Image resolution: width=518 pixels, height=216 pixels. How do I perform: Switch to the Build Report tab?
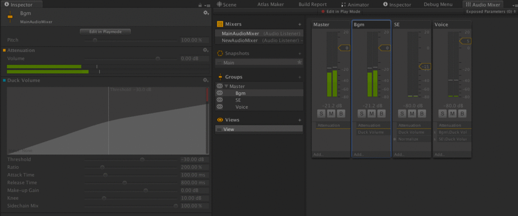point(313,5)
